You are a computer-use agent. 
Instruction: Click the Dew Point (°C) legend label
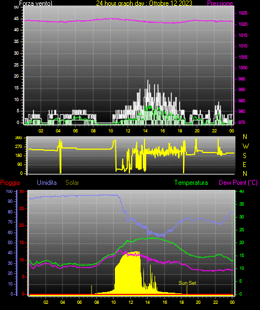pos(238,183)
